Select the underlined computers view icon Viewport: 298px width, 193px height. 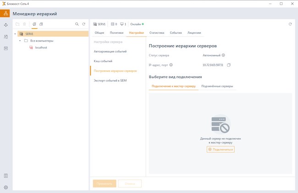pos(34,24)
